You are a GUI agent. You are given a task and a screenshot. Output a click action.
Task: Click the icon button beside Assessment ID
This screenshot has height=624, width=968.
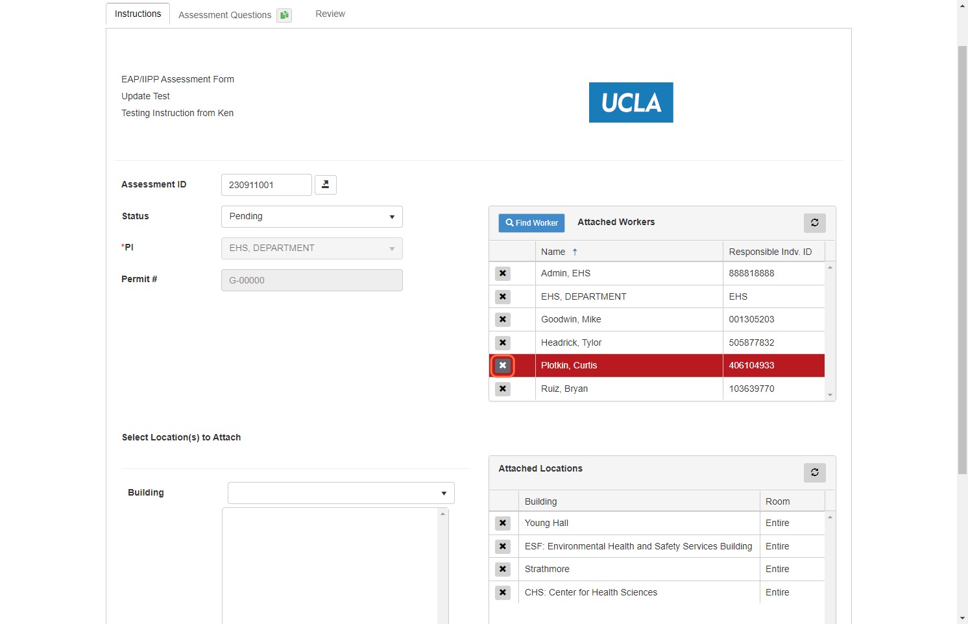326,185
